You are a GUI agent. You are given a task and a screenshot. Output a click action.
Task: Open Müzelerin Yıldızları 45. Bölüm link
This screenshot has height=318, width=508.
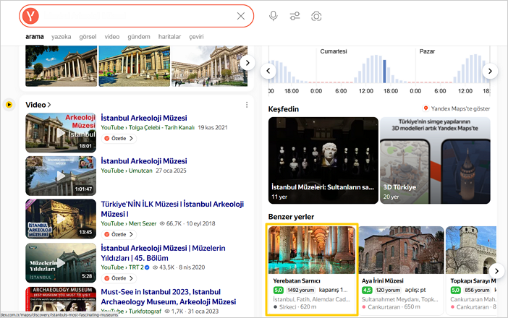[x=164, y=253]
